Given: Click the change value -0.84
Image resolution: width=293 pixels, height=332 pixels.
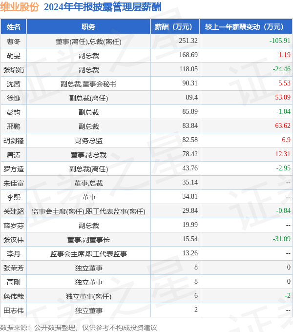Looking at the screenshot, I should tap(283, 211).
